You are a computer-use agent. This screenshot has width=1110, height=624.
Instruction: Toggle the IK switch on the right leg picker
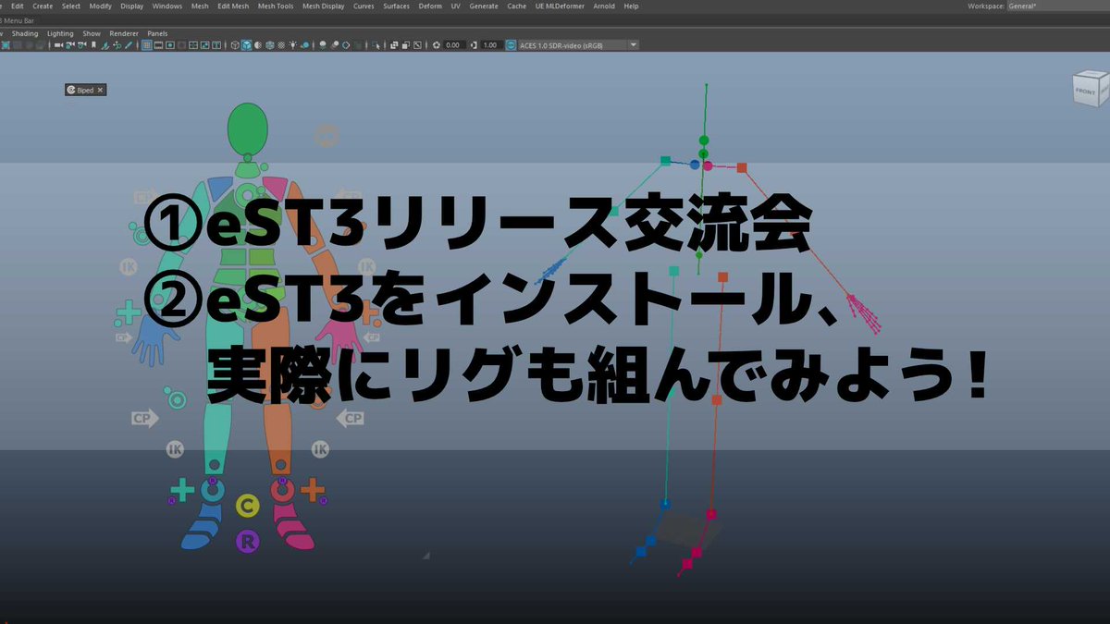coord(320,450)
